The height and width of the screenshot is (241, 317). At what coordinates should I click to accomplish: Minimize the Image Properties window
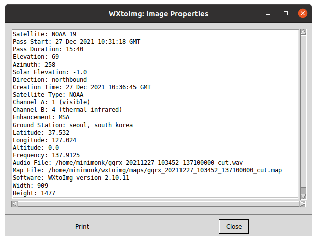(268, 14)
